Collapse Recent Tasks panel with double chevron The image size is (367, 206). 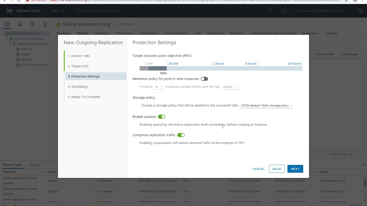363,165
